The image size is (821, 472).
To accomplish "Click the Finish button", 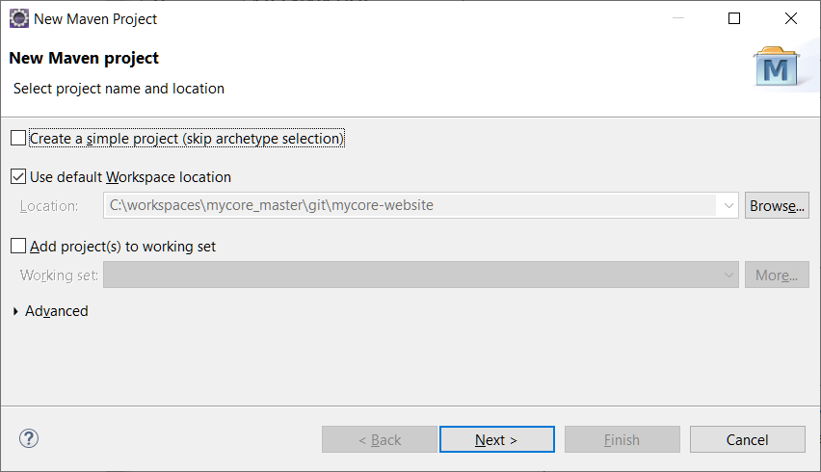I will [x=622, y=439].
